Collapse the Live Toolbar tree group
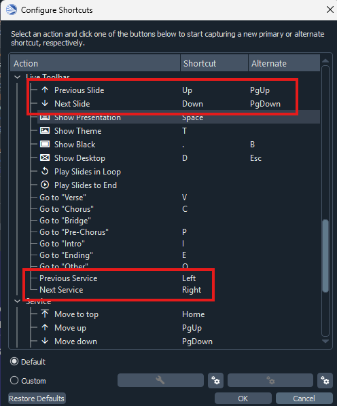337x406 pixels. pos(18,77)
